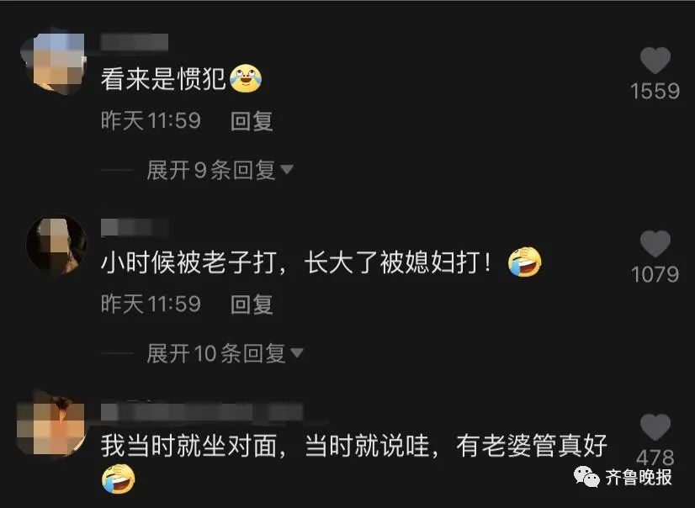Expand the 10 replies under second comment
This screenshot has width=695, height=508.
(216, 353)
